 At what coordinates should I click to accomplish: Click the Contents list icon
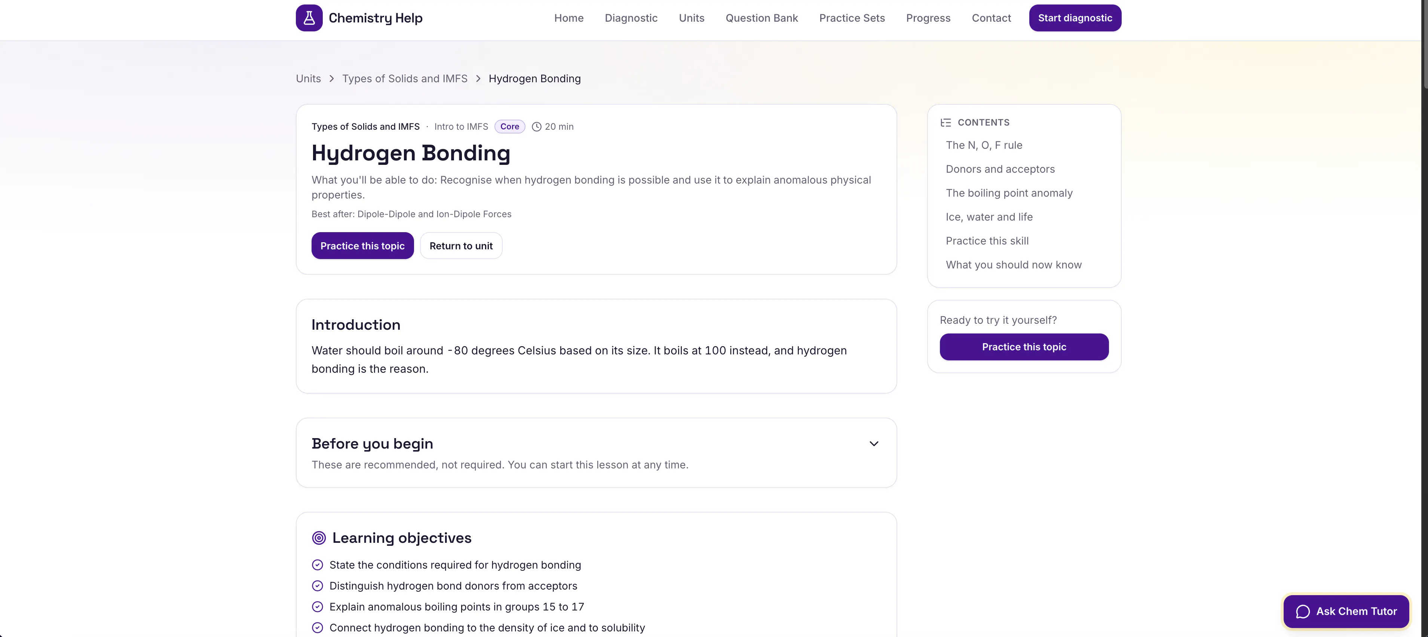(946, 122)
